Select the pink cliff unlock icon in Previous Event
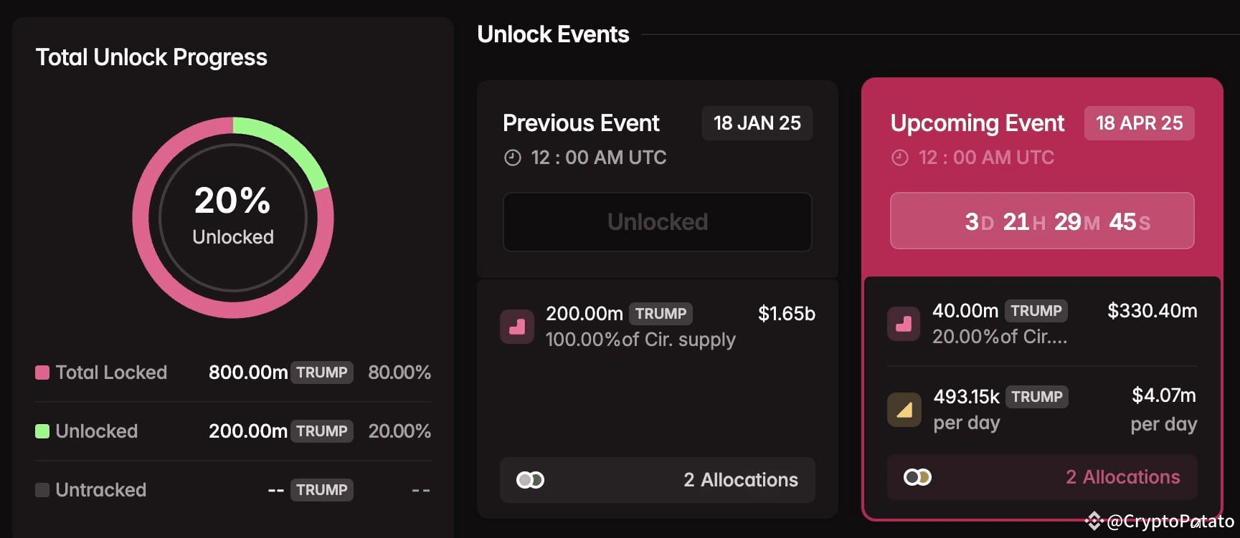The height and width of the screenshot is (538, 1240). click(x=517, y=326)
